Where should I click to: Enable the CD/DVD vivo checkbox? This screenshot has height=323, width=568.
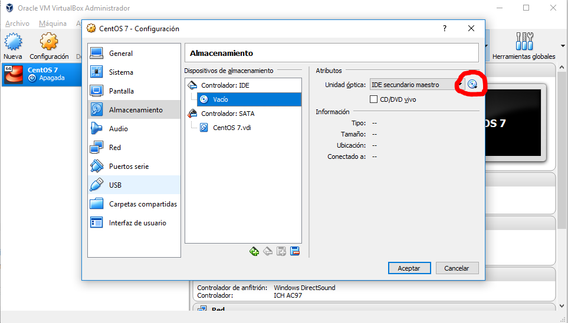tap(373, 99)
